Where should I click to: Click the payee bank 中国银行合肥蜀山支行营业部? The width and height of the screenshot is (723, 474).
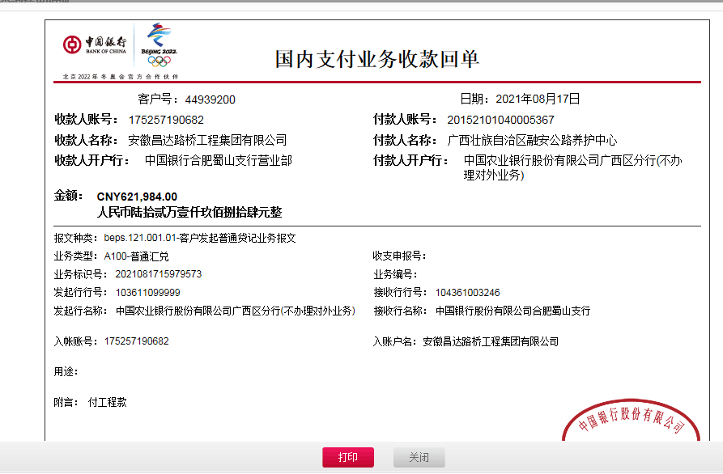218,160
